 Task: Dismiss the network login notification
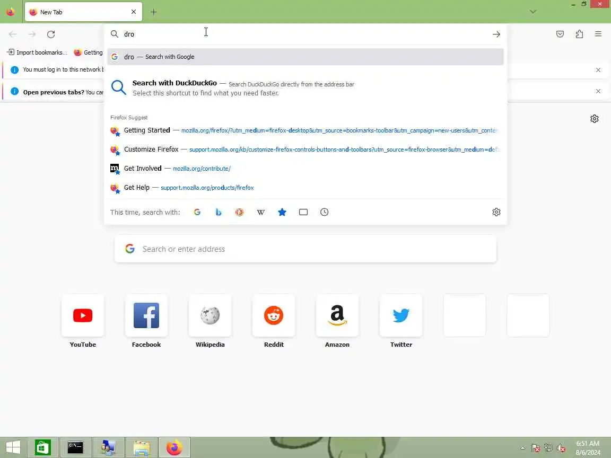pos(598,70)
